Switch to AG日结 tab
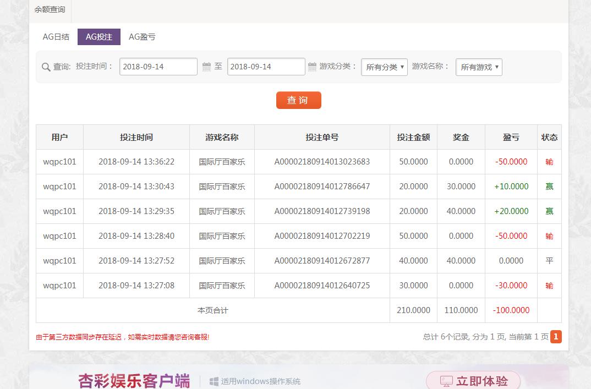Screen dimensions: 591x389 coord(56,37)
